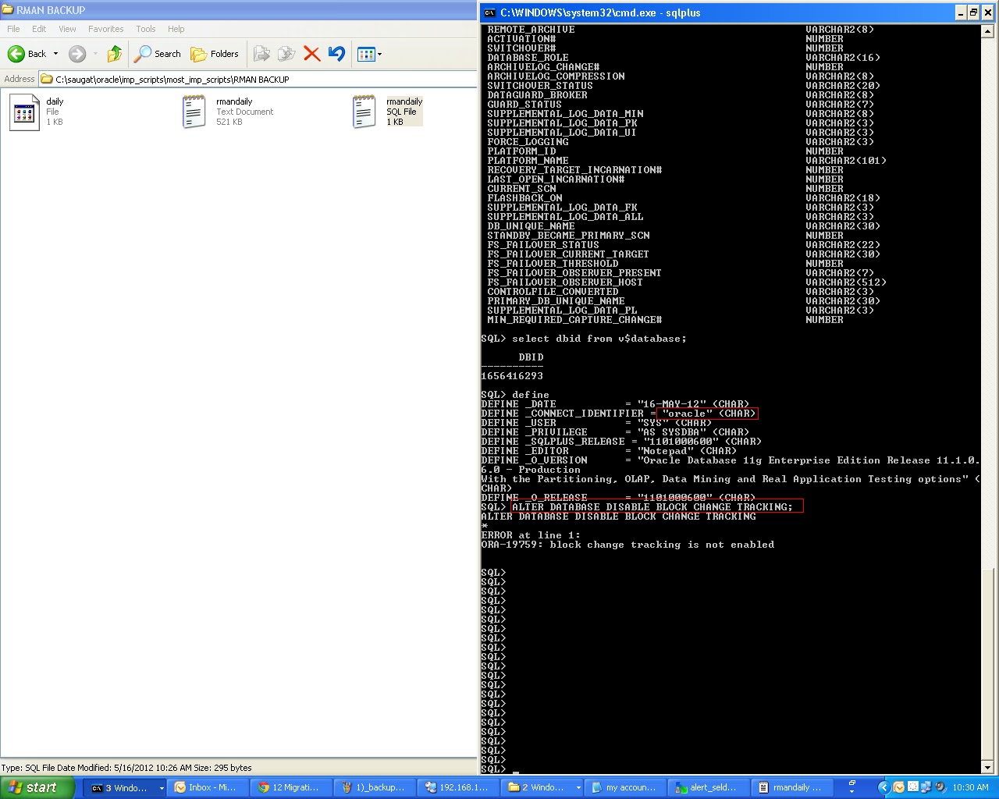The image size is (999, 799).
Task: Open the Tools menu
Action: (145, 28)
